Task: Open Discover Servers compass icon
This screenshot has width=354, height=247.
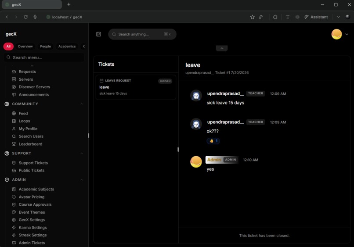Action: (14, 87)
